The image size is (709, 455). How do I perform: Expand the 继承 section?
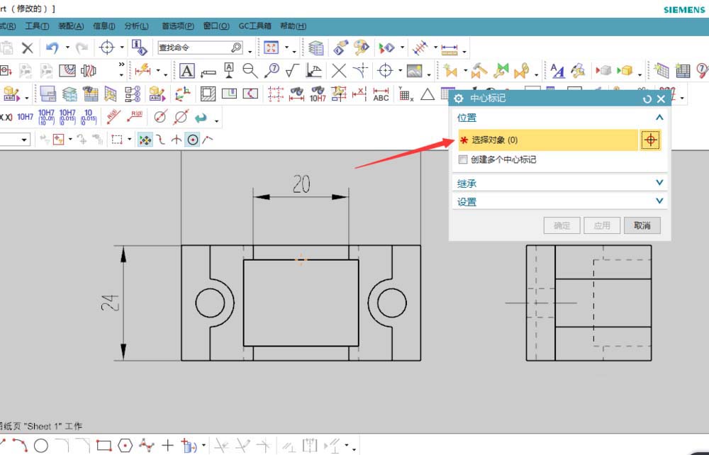point(659,183)
